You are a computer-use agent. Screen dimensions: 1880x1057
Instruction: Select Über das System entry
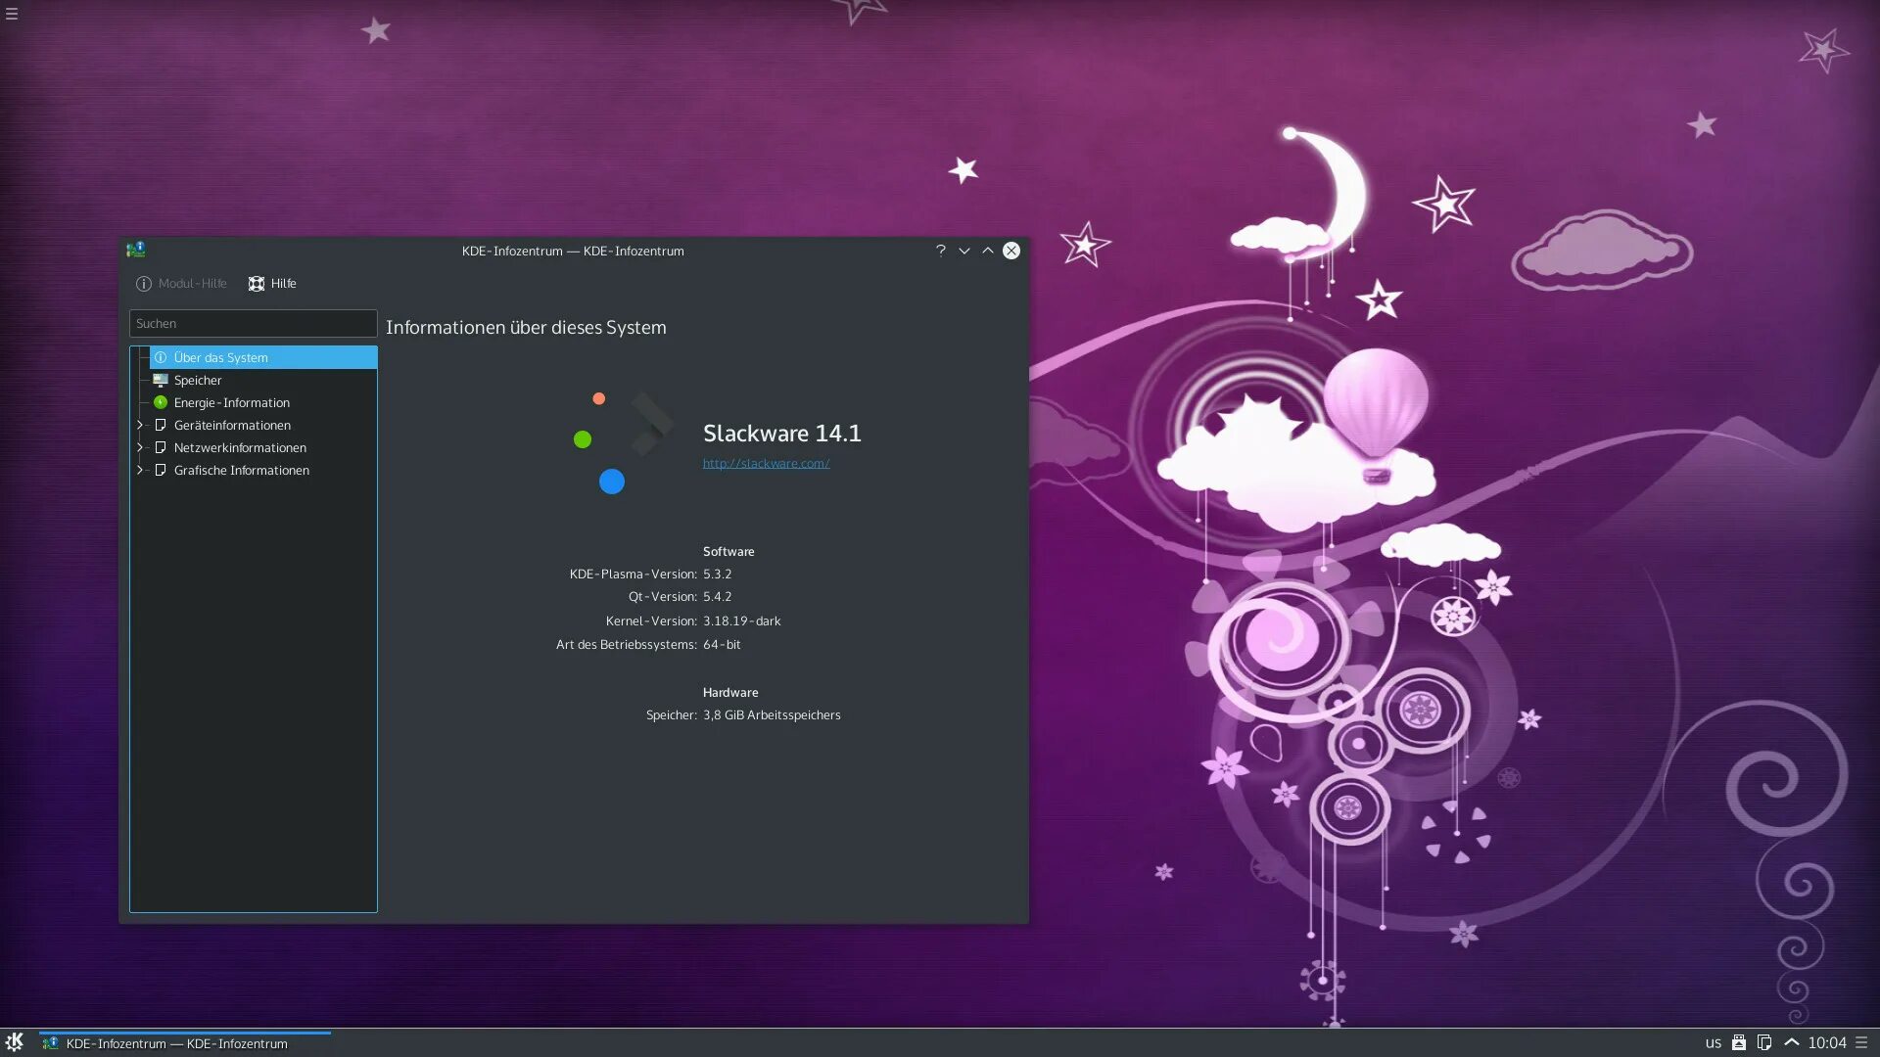tap(221, 358)
